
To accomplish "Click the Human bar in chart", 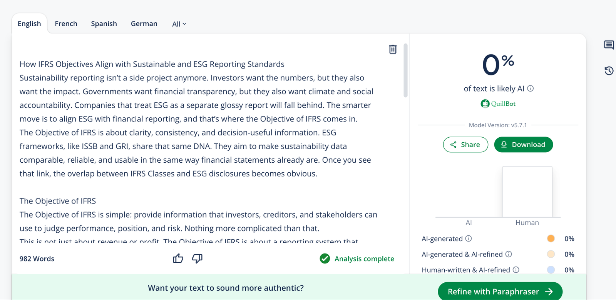I will point(527,192).
